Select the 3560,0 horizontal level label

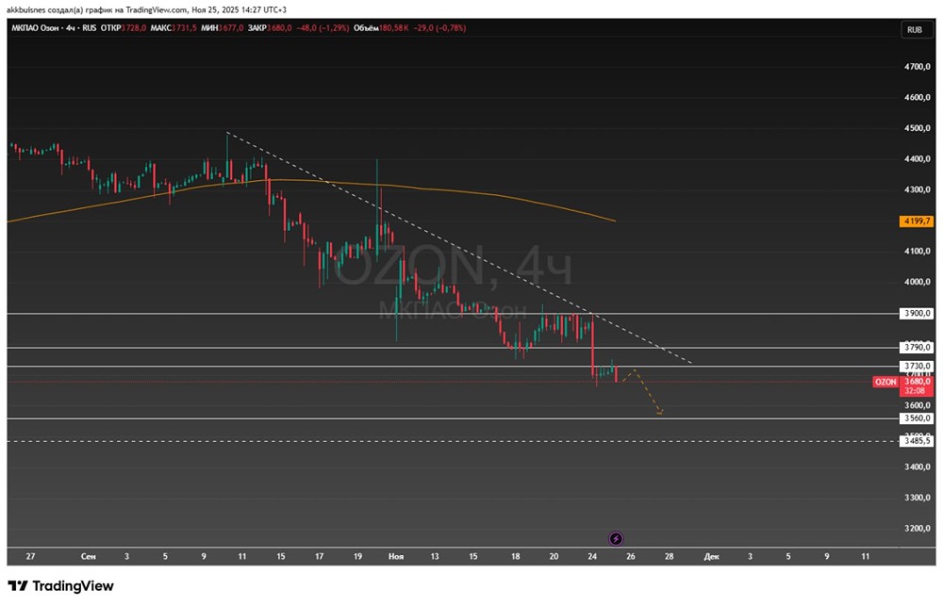click(916, 418)
